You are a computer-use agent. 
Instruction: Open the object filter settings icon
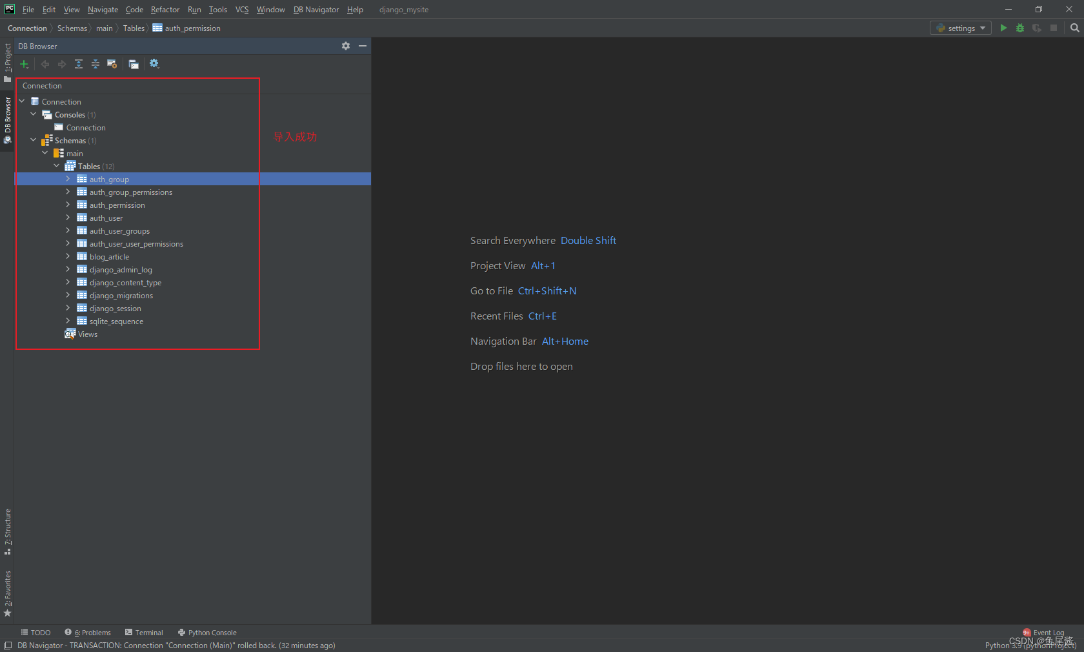click(112, 64)
